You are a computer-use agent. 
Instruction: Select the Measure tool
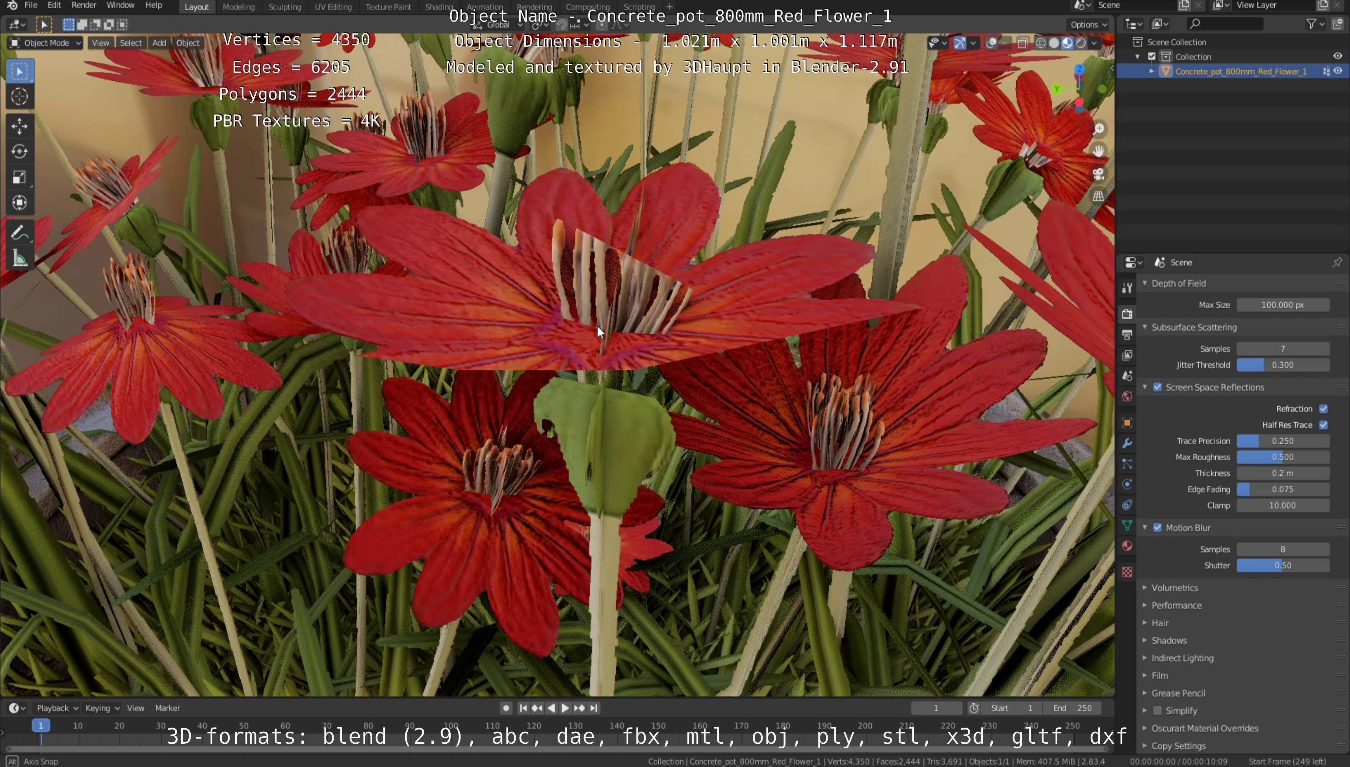[x=19, y=258]
